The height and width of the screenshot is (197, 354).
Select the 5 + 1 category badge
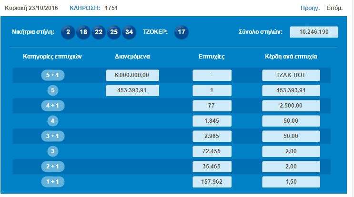53,76
